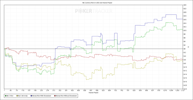Click the $8 y-axis label
193x100 pixels.
click(185, 34)
